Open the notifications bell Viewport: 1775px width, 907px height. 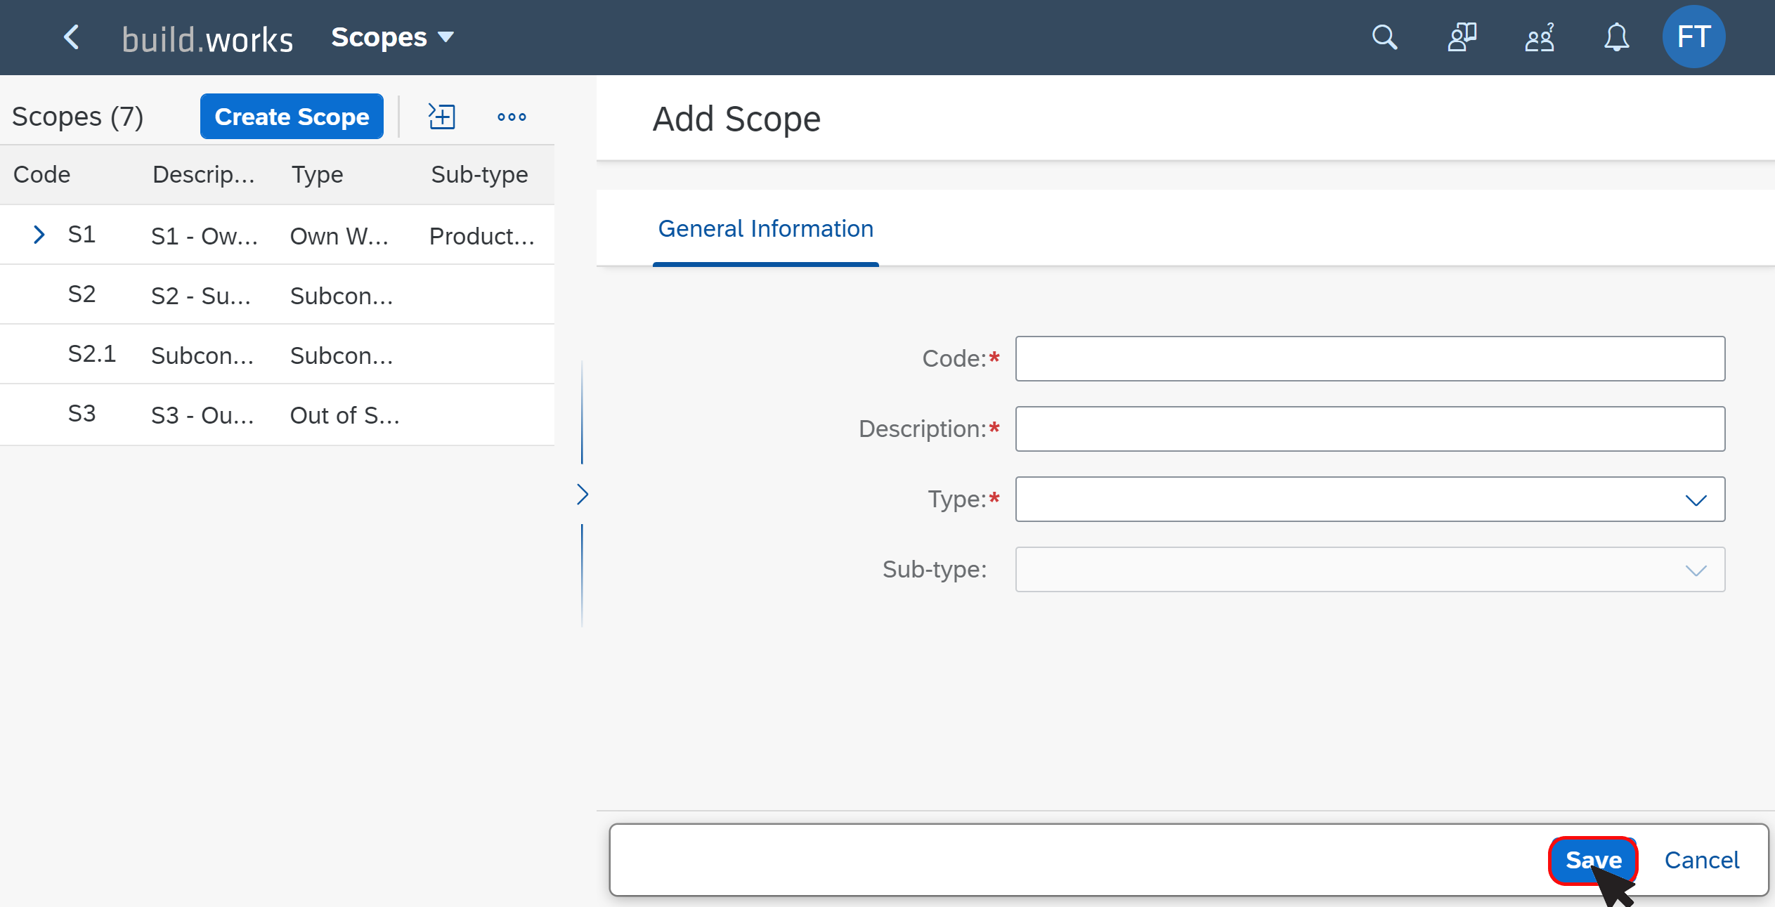[1616, 37]
